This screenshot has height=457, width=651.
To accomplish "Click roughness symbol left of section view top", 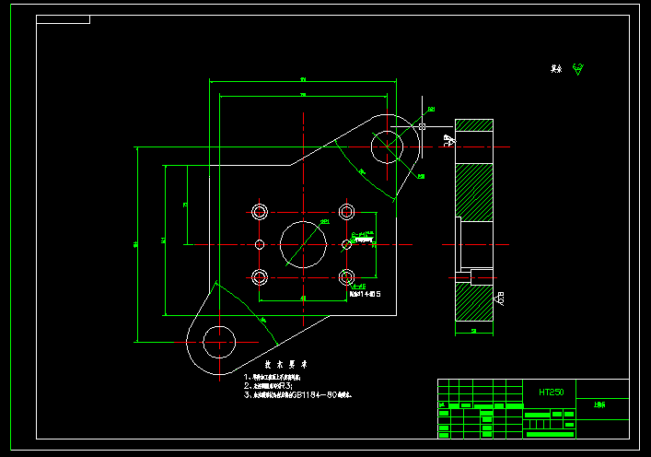I will coord(449,140).
